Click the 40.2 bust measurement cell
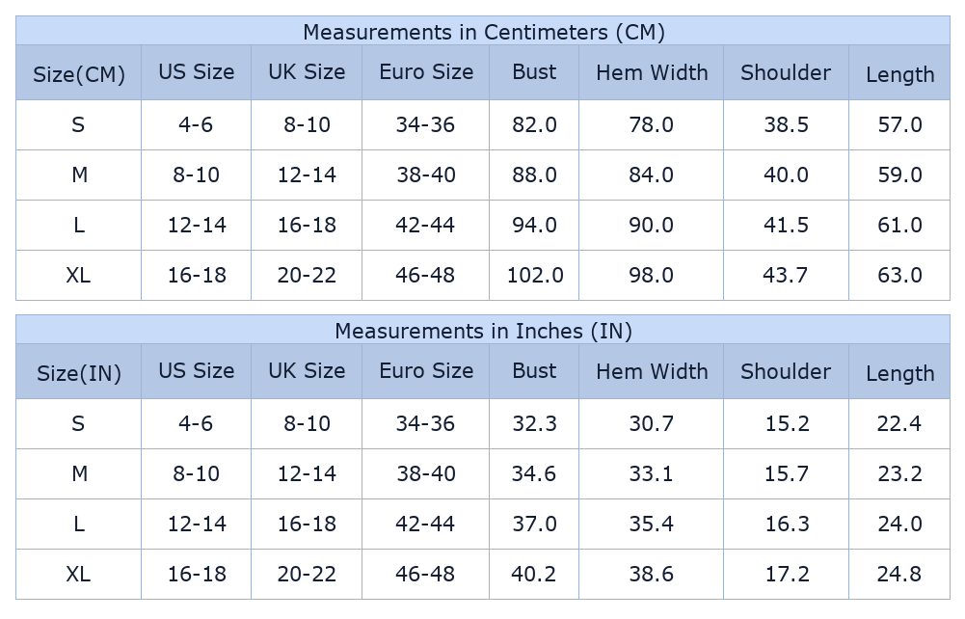The width and height of the screenshot is (965, 619). tap(534, 574)
